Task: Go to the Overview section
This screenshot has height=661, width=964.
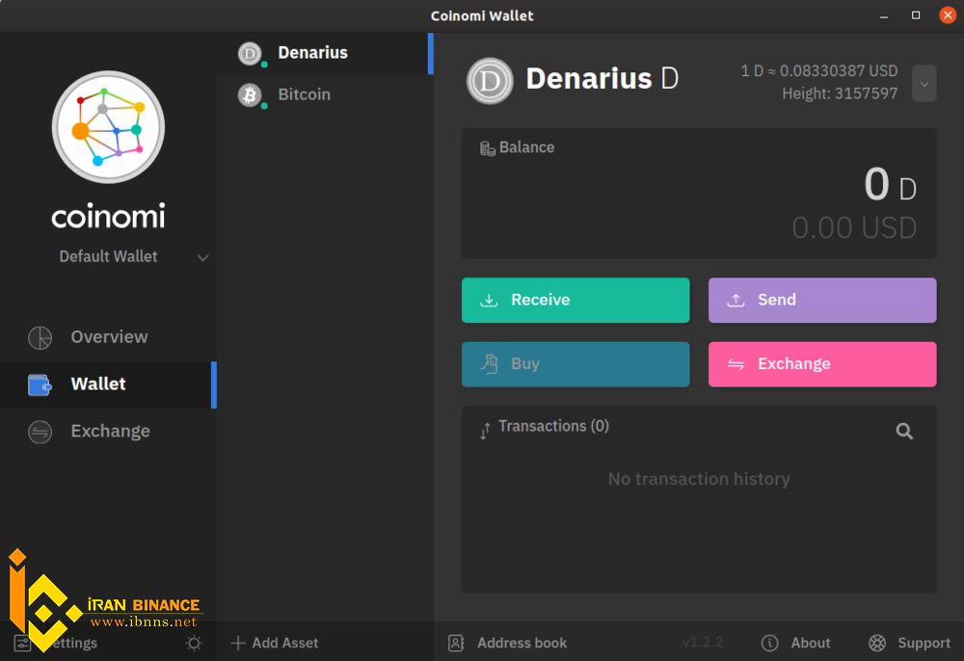Action: (x=108, y=337)
